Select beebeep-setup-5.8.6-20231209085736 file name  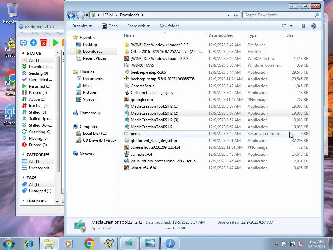coord(163,79)
